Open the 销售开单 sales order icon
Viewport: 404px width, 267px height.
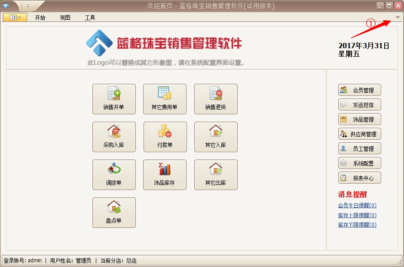(114, 99)
